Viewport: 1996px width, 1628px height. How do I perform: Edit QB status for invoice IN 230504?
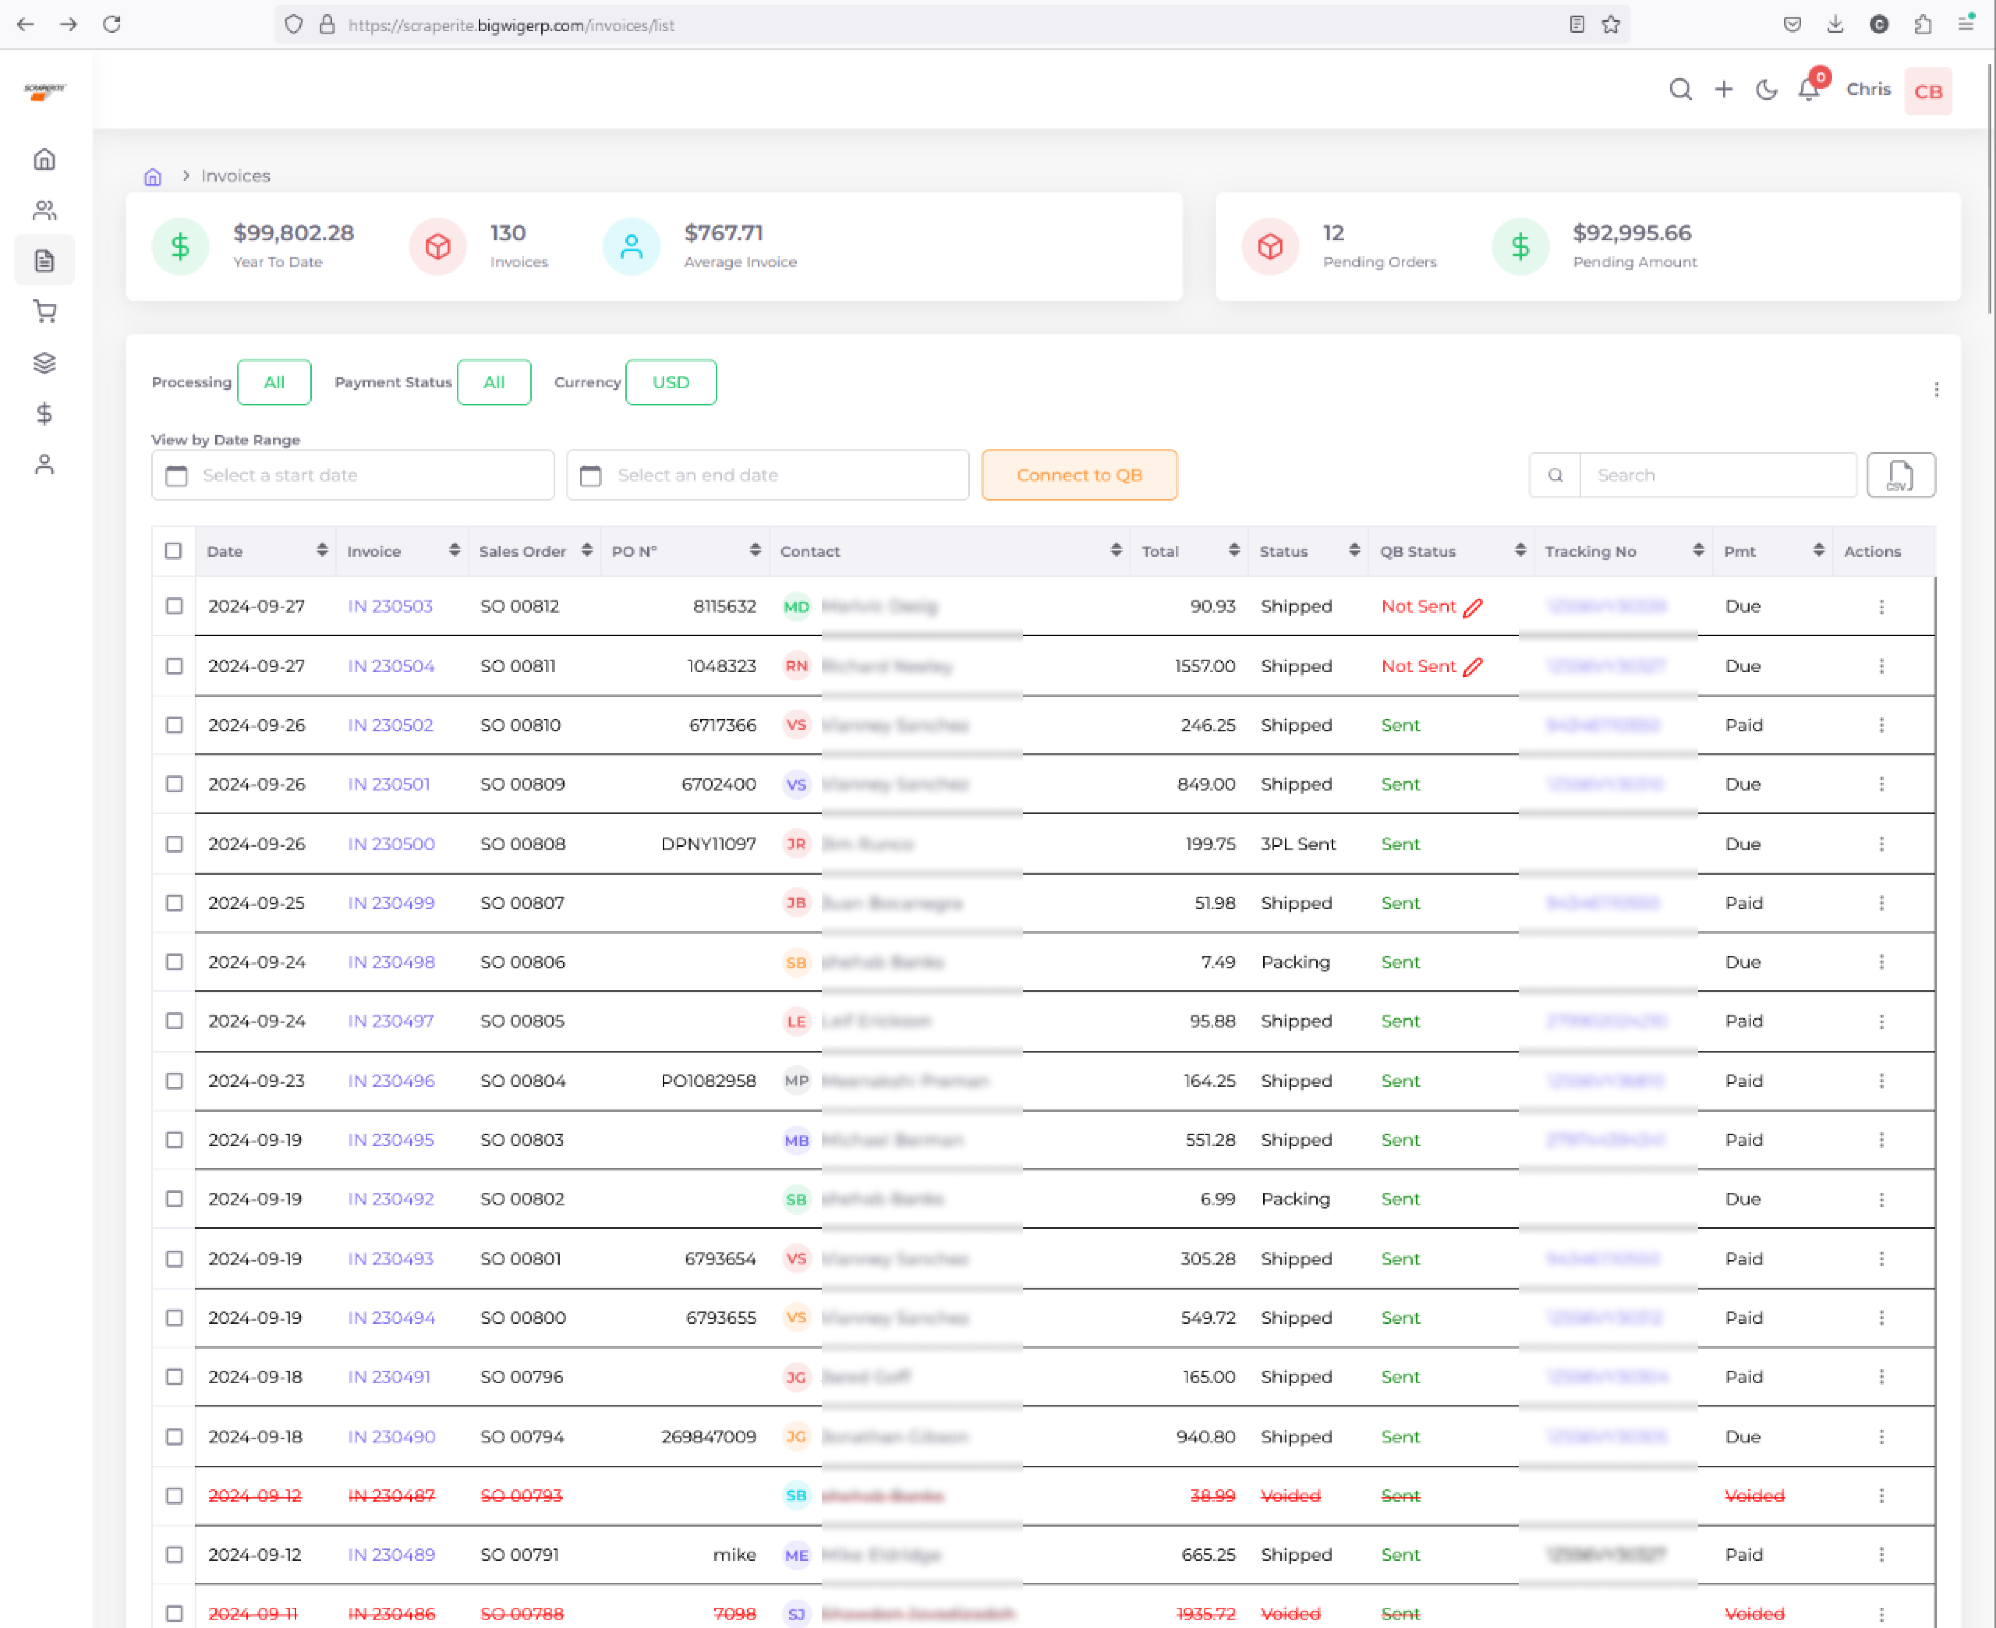pos(1473,667)
